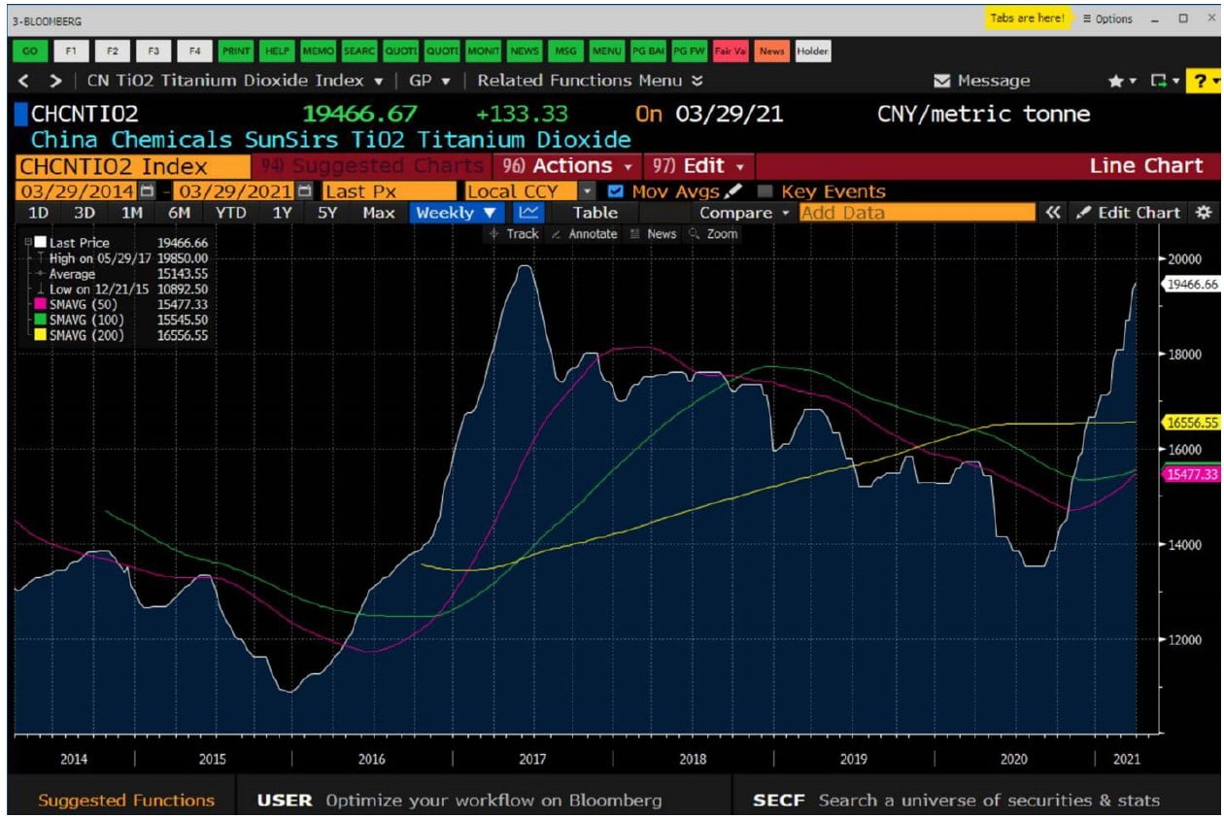Open Related Functions Menu
Viewport: 1224px width, 819px height.
590,81
